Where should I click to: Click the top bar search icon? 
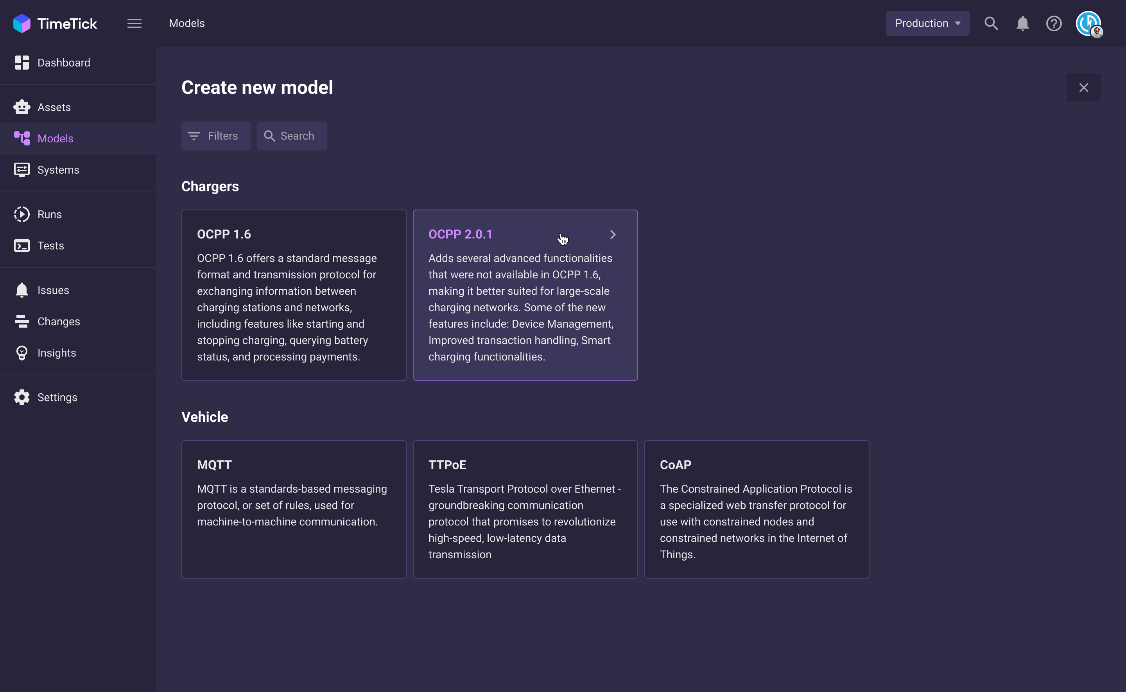pos(991,23)
